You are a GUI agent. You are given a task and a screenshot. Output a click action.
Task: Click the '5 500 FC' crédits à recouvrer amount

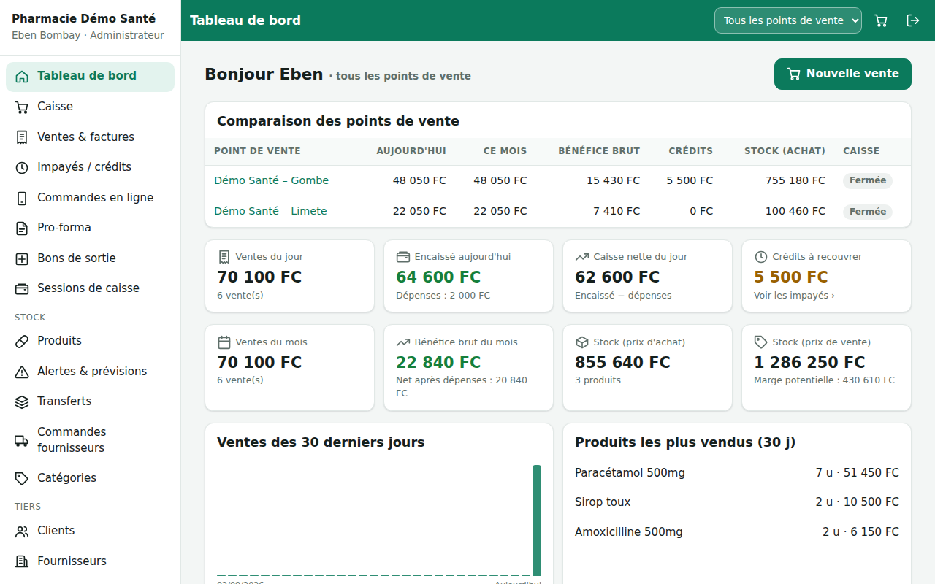[791, 277]
